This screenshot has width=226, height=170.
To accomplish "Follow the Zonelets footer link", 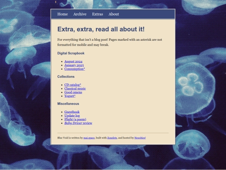I will click(x=112, y=138).
